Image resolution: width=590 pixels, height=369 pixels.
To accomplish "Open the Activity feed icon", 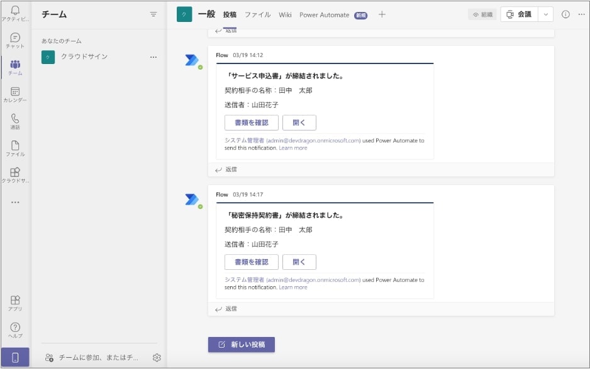I will (x=15, y=13).
